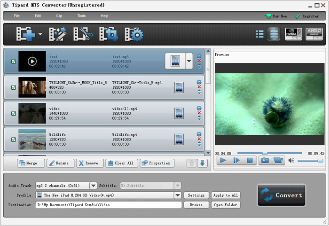Open the Audio Track dropdown

93,186
